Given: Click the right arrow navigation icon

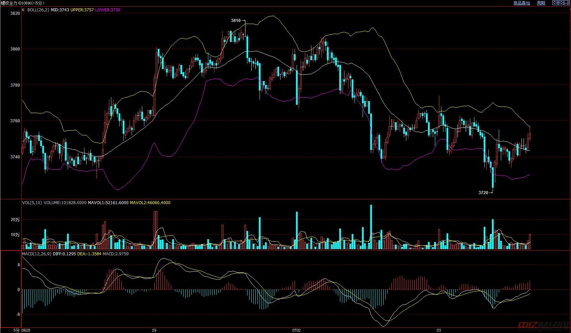Looking at the screenshot, I should pyautogui.click(x=561, y=3).
